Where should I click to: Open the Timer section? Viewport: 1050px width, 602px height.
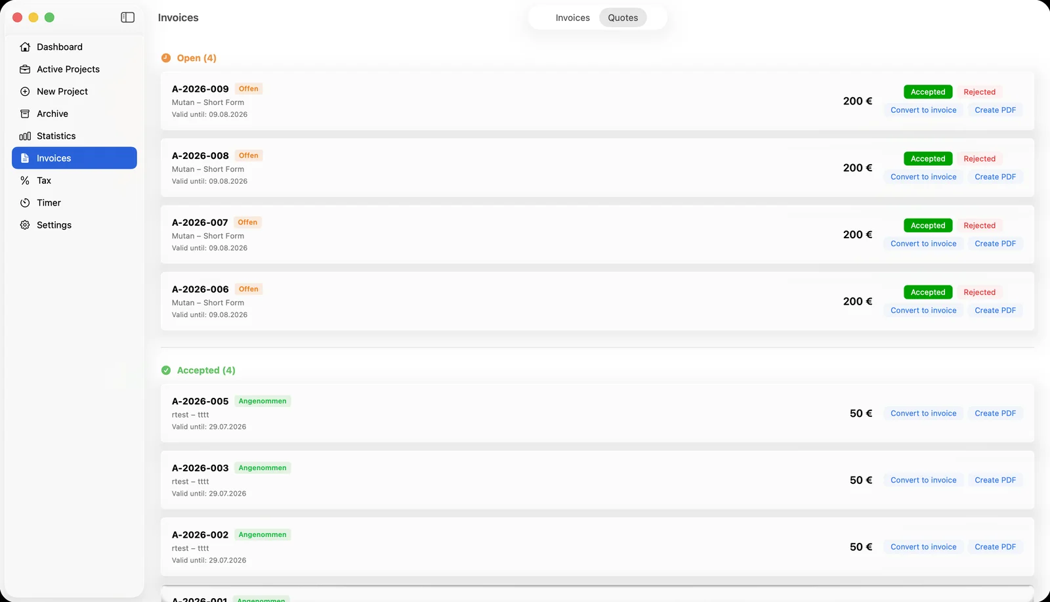(74, 203)
